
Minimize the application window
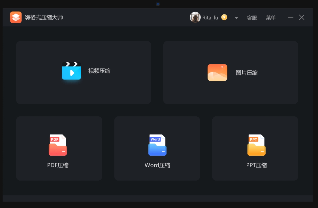290,17
